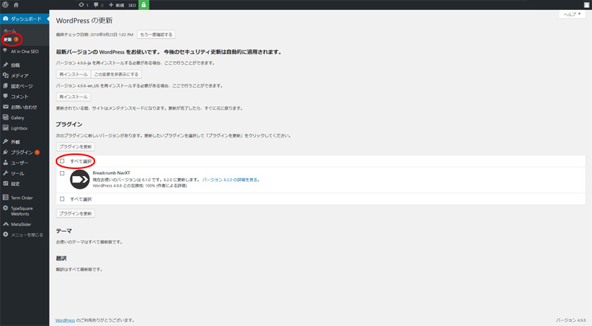Screen dimensions: 592x326
Task: Open Gallery menu label
Action: click(18, 118)
